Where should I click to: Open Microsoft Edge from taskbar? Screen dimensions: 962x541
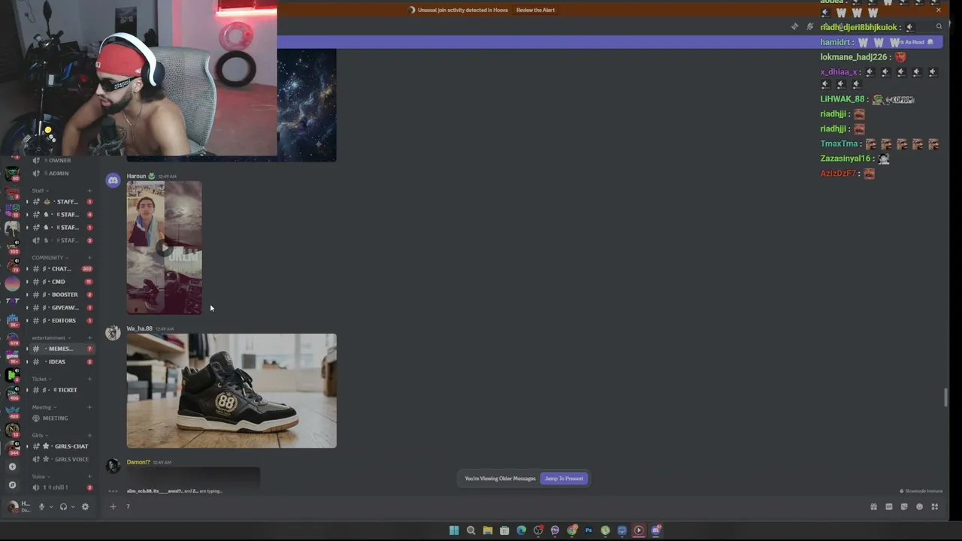(522, 530)
